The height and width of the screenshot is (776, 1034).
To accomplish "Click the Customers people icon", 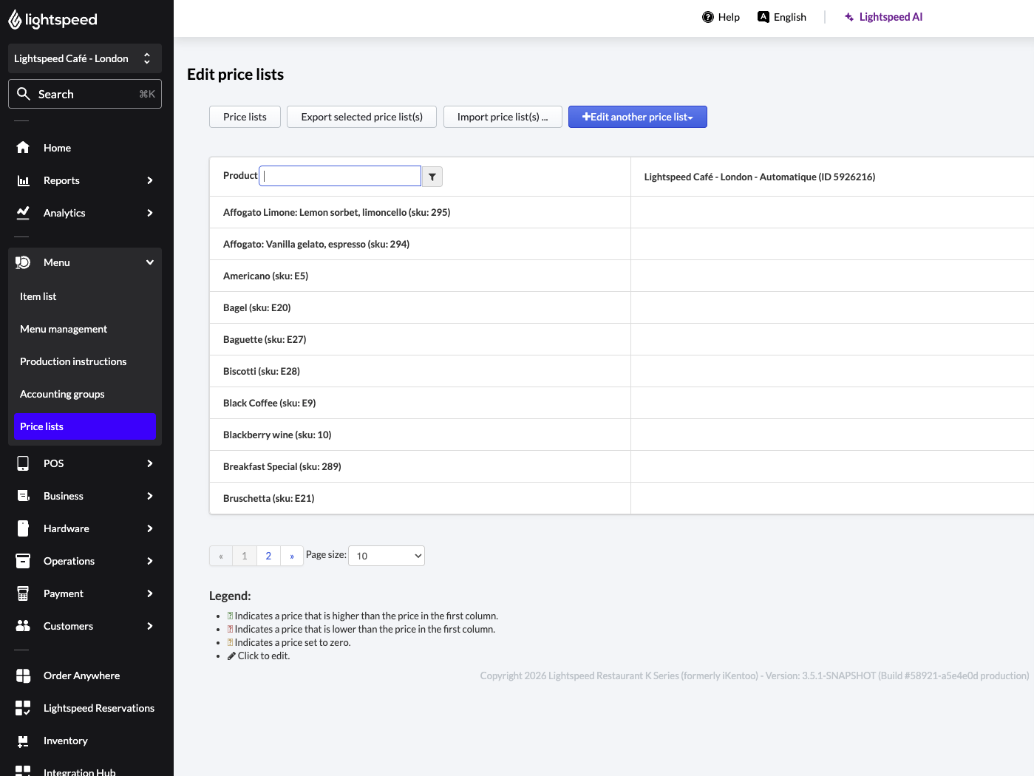I will click(23, 626).
